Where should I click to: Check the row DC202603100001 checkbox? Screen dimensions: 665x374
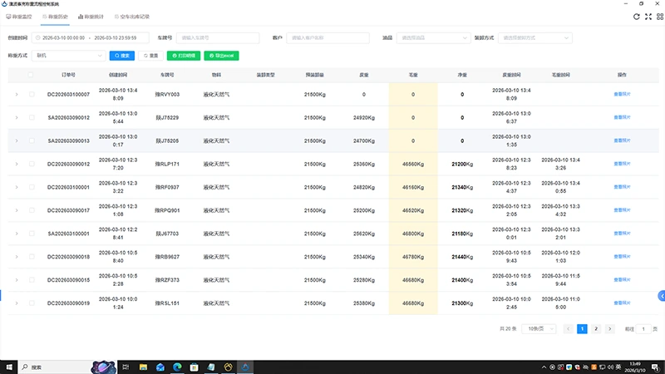click(x=32, y=187)
